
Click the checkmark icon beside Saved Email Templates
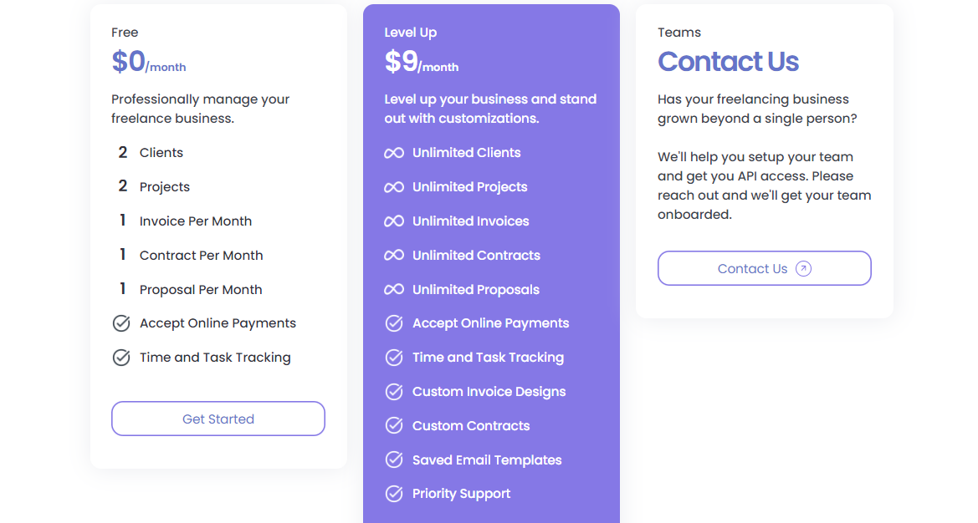(393, 460)
